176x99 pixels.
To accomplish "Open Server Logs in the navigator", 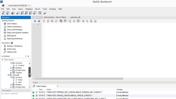I will [x=11, y=49].
